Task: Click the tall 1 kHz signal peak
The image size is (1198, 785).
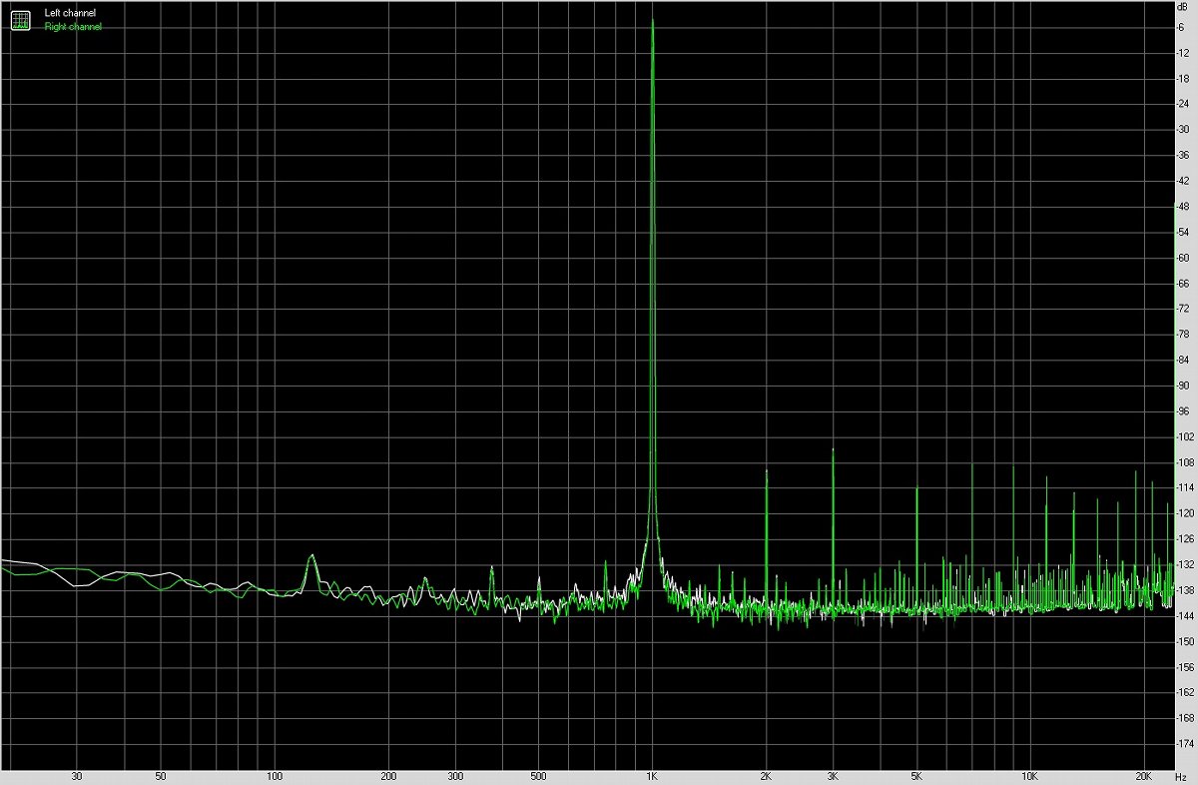Action: click(x=654, y=100)
